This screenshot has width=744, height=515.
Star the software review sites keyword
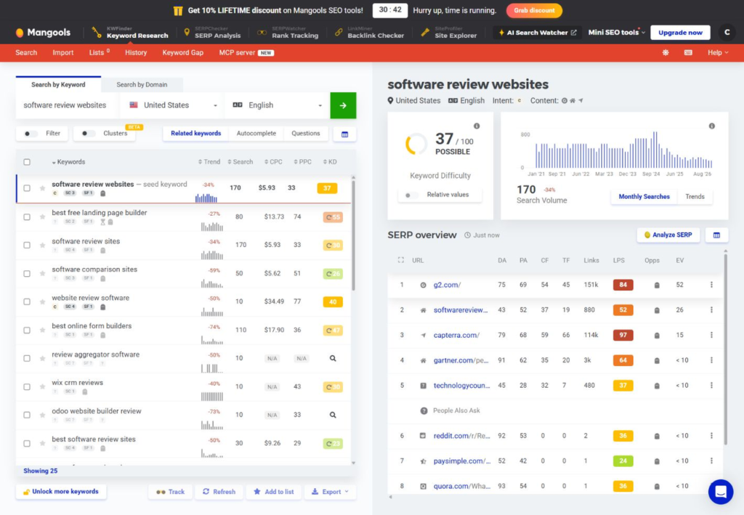(42, 246)
